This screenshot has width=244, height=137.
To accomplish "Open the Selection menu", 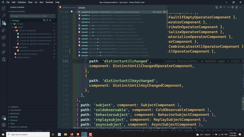I will click(22, 2).
